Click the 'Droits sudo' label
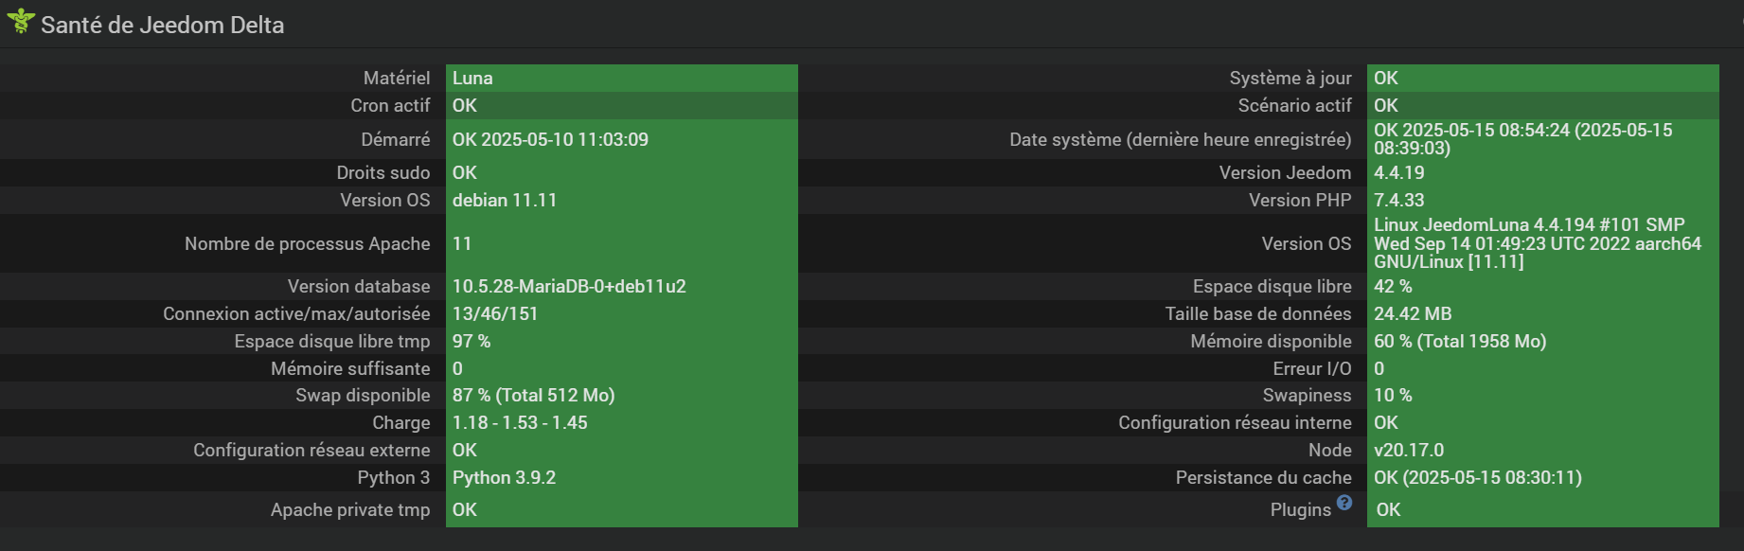 (383, 172)
